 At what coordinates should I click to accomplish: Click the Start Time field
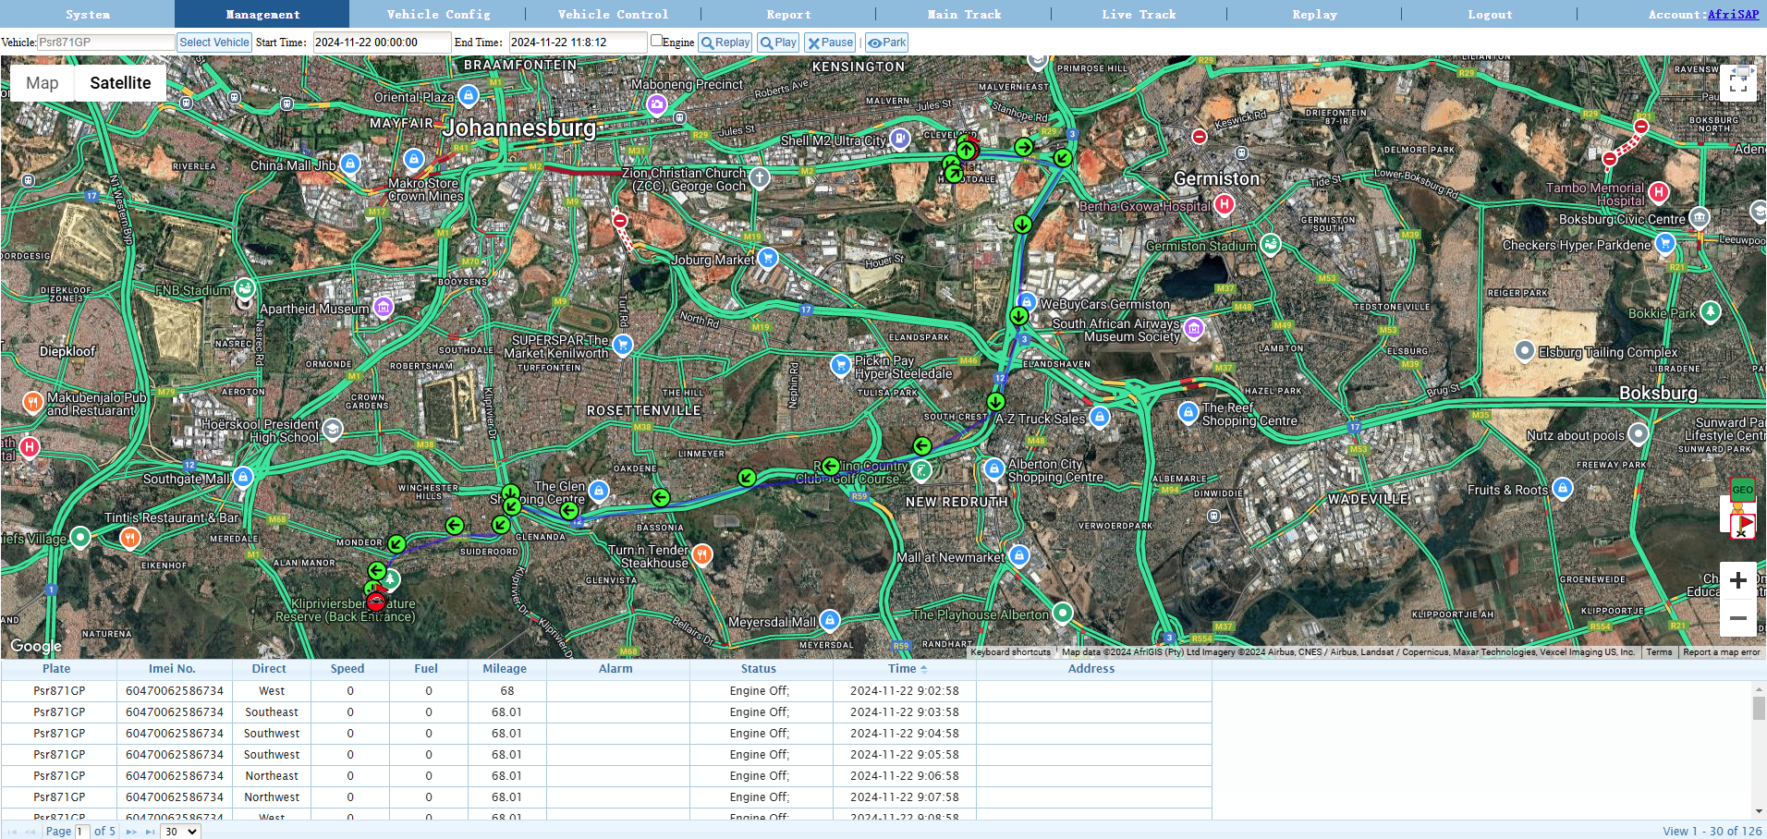pos(382,43)
